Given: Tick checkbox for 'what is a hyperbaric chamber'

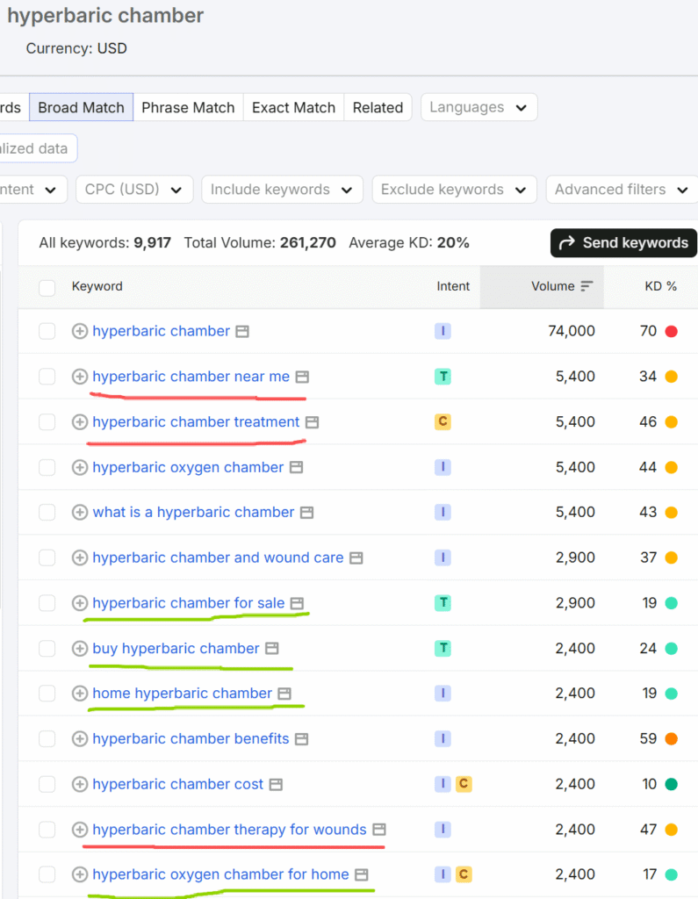Looking at the screenshot, I should (47, 512).
